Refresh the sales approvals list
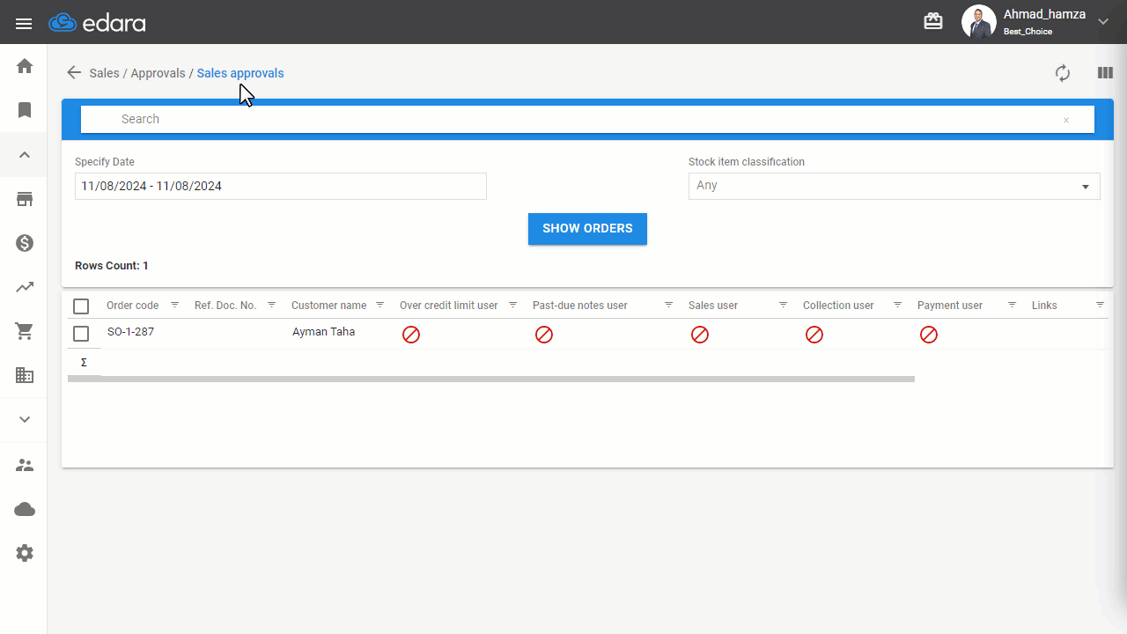 pyautogui.click(x=1063, y=73)
